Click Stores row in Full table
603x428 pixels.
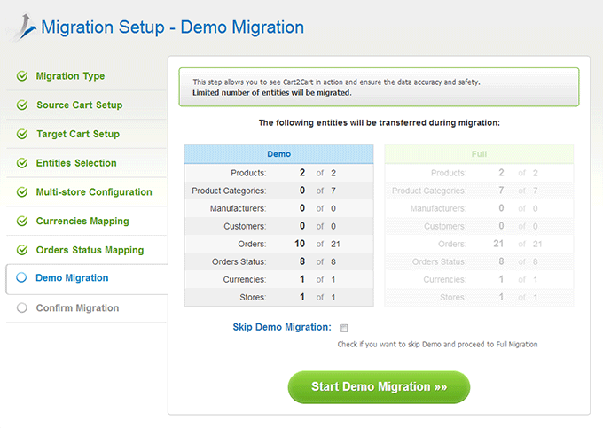click(x=479, y=297)
